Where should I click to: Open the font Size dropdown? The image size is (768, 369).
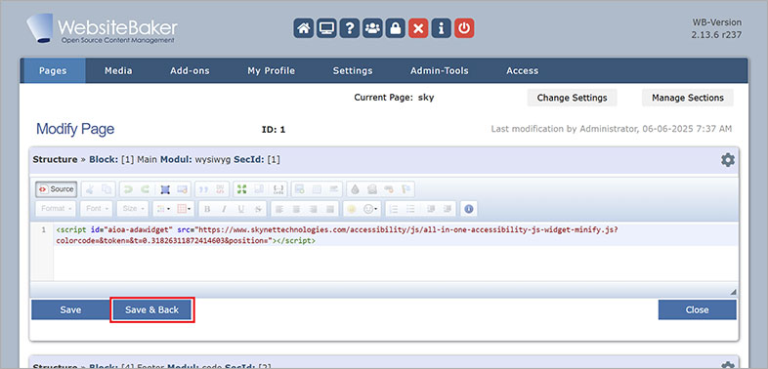(133, 209)
